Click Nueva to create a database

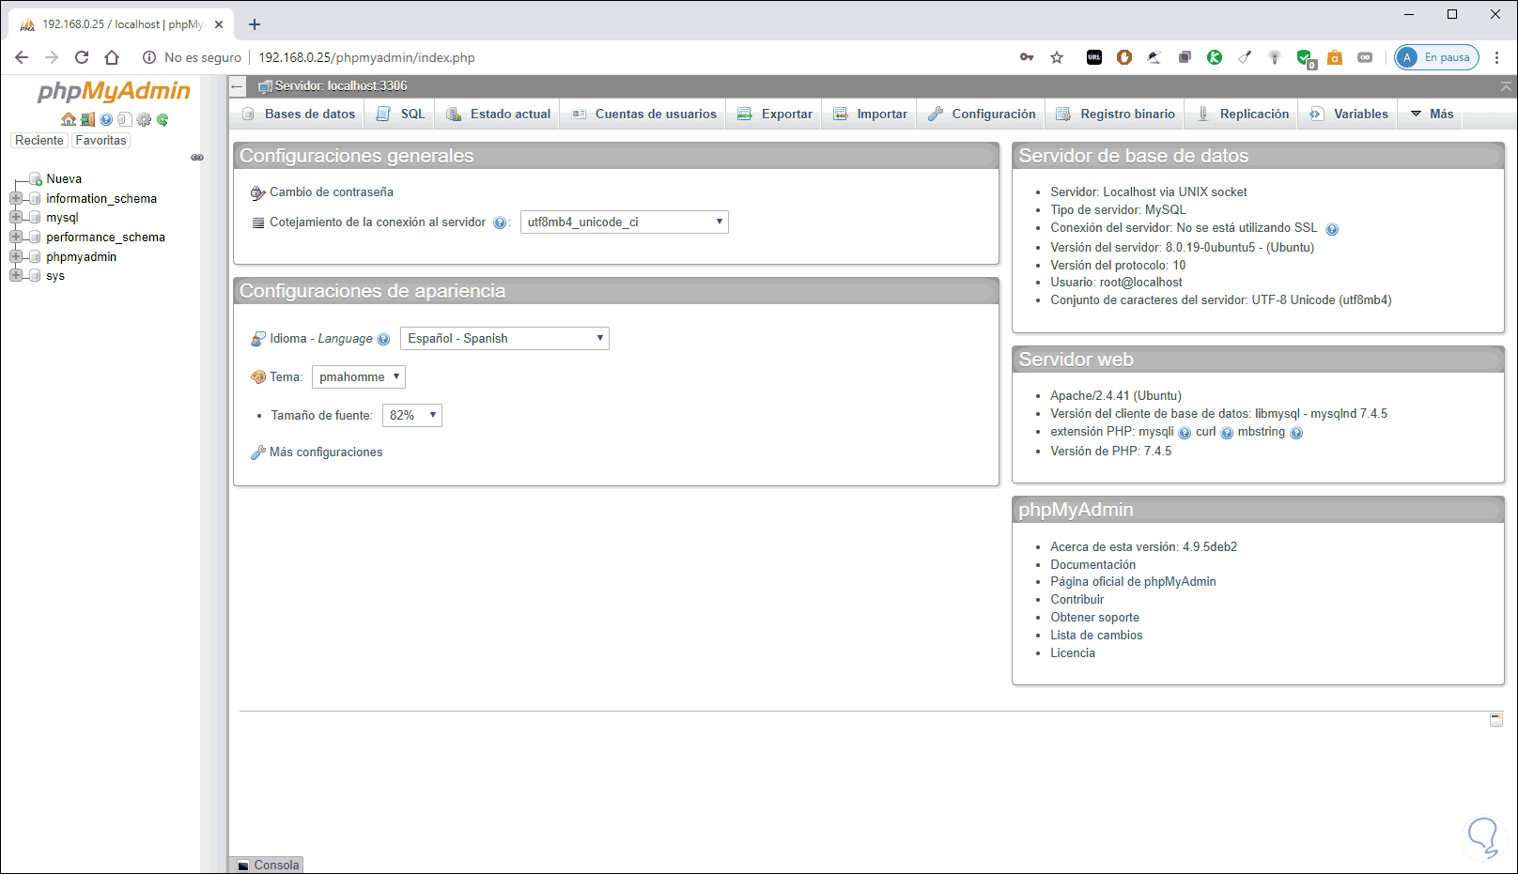click(x=64, y=178)
